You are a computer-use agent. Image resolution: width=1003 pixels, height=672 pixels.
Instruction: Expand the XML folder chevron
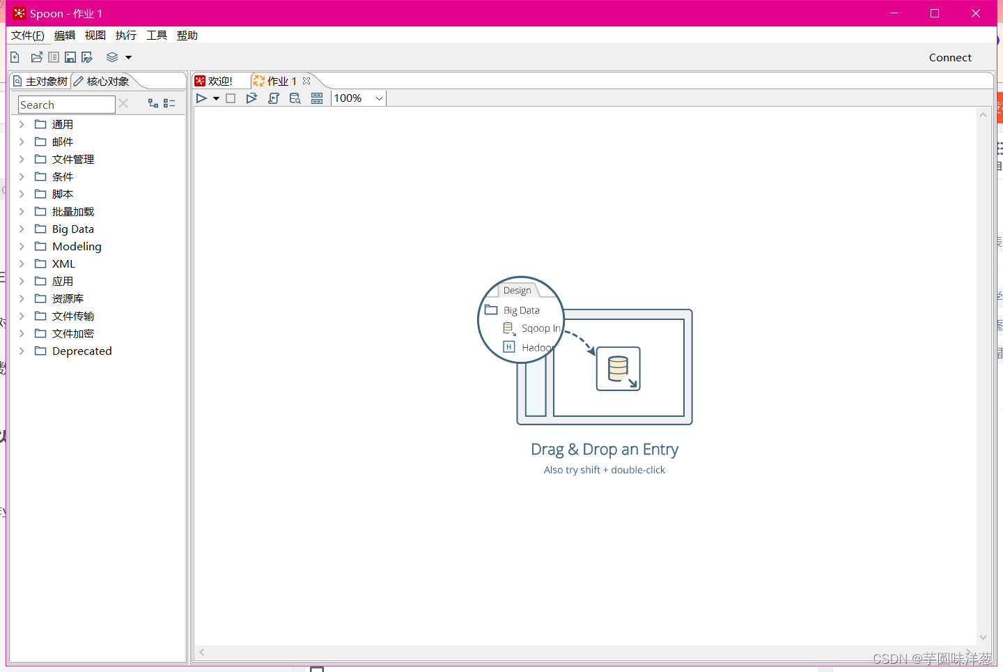(x=22, y=264)
